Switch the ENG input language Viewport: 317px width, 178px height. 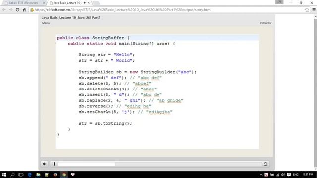pos(296,175)
